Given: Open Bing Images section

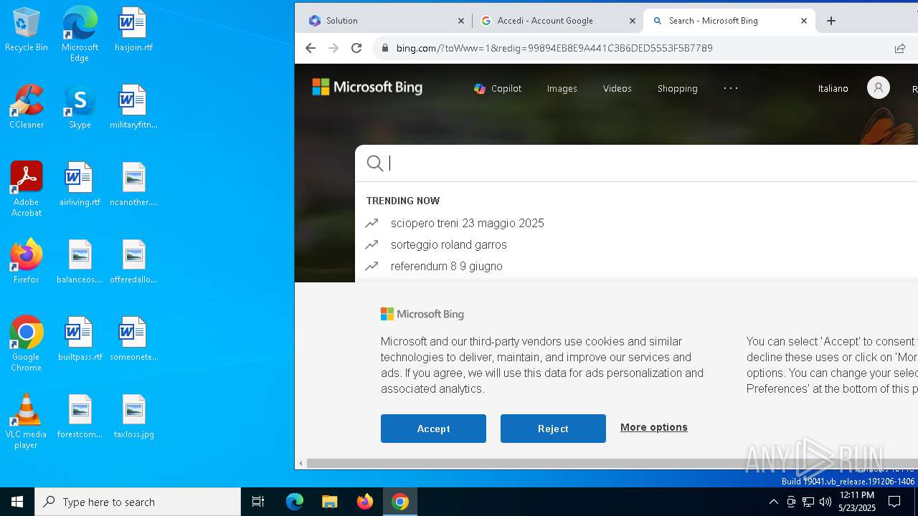Looking at the screenshot, I should (562, 88).
